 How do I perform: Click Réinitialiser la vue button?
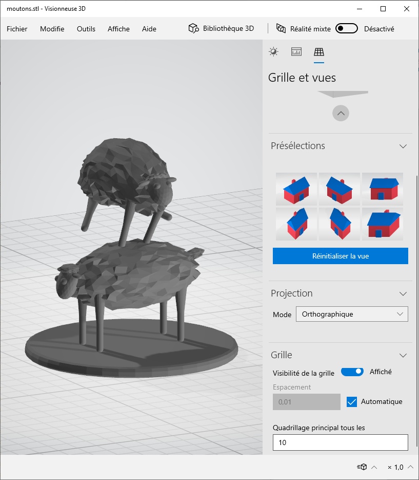(340, 256)
